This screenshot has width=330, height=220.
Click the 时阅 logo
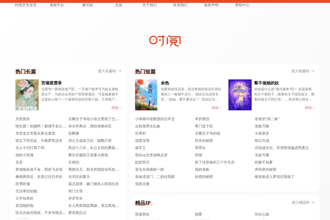point(165,41)
